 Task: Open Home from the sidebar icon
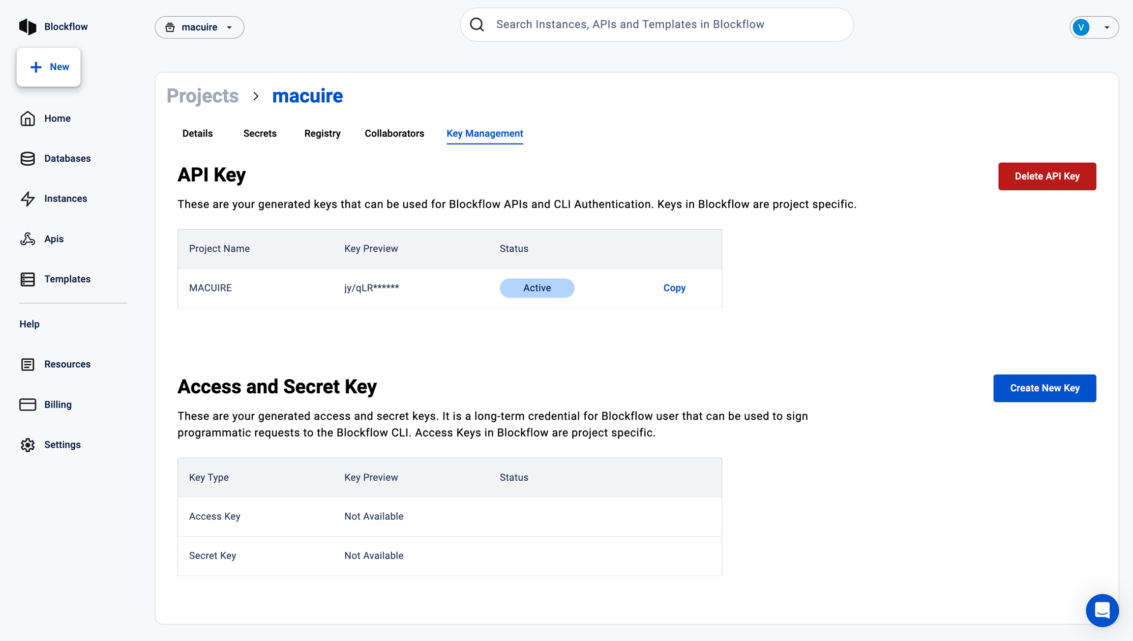click(x=28, y=118)
